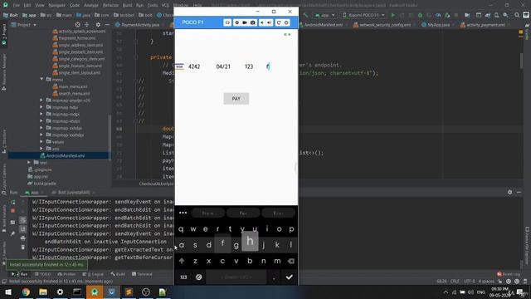The height and width of the screenshot is (299, 531).
Task: Click the shift arrow key on phone keyboard
Action: (x=182, y=261)
